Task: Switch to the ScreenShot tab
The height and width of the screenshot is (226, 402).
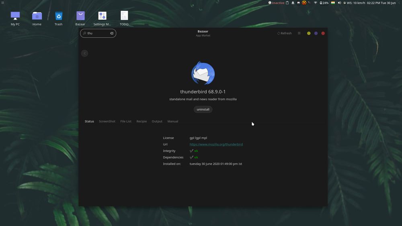Action: click(x=107, y=121)
